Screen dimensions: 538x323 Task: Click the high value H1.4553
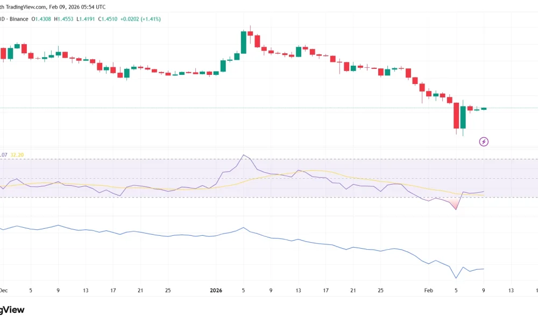(65, 18)
